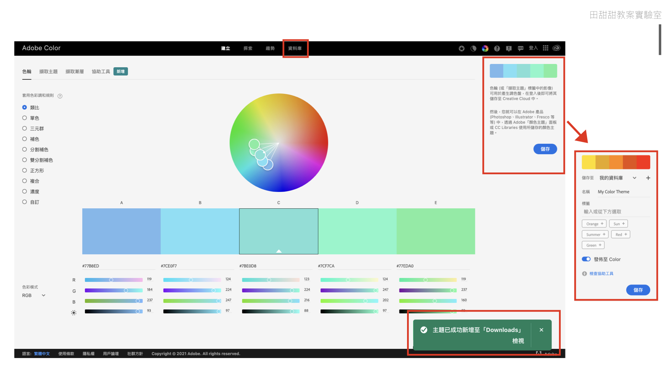Click the Creative Cloud icon
672x378 pixels.
click(556, 48)
